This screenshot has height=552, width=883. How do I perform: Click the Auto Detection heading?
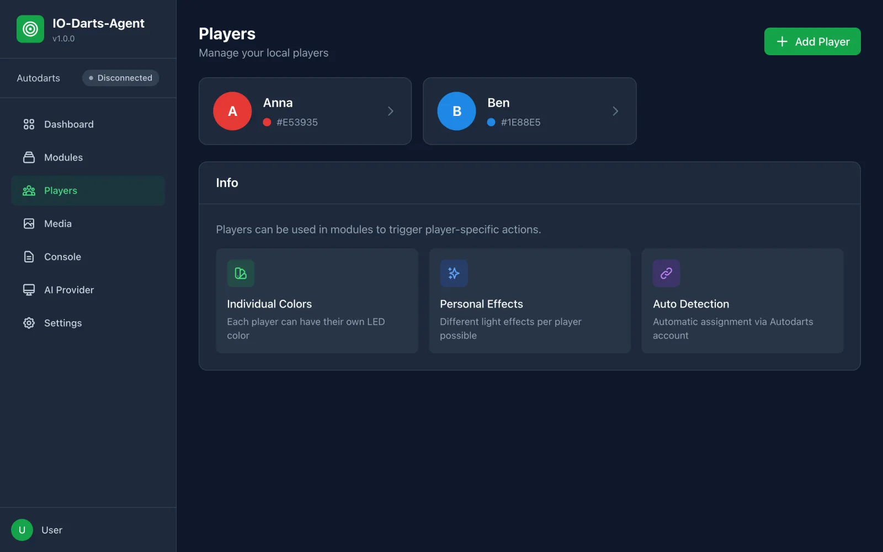click(691, 304)
